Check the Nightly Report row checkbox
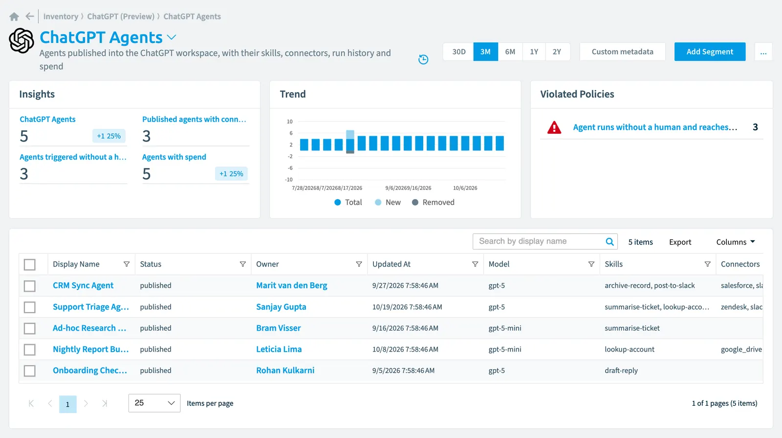782x438 pixels. [30, 350]
